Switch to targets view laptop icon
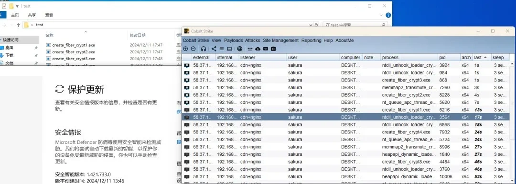 (229, 49)
